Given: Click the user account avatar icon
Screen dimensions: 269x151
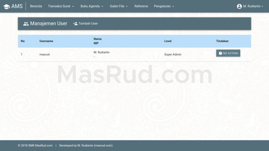Looking at the screenshot, I should pos(239,6).
